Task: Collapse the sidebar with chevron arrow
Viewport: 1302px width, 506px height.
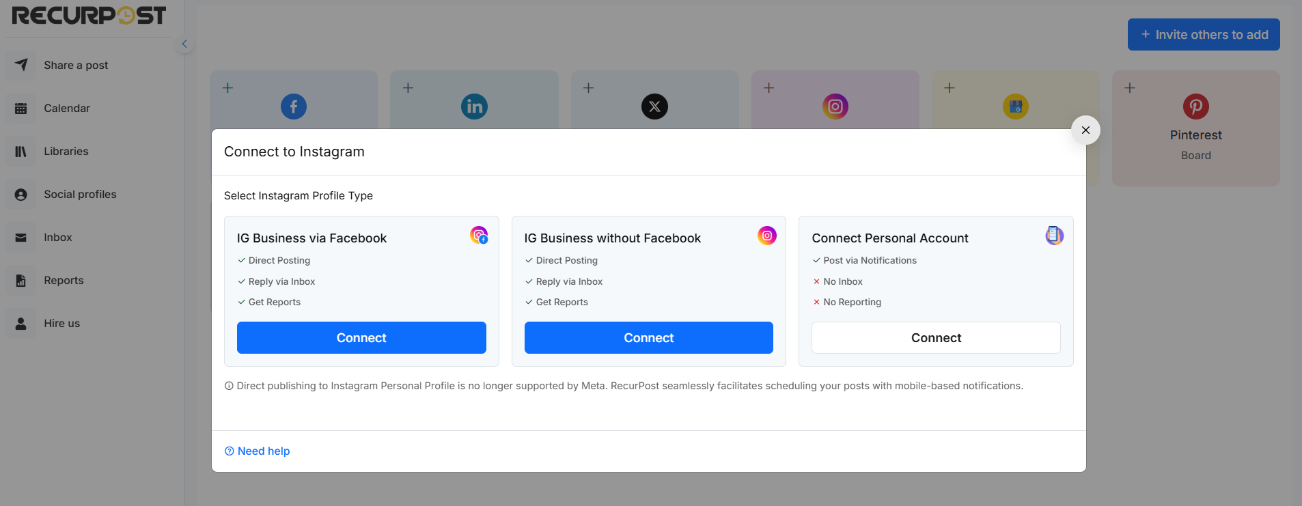Action: click(x=184, y=44)
